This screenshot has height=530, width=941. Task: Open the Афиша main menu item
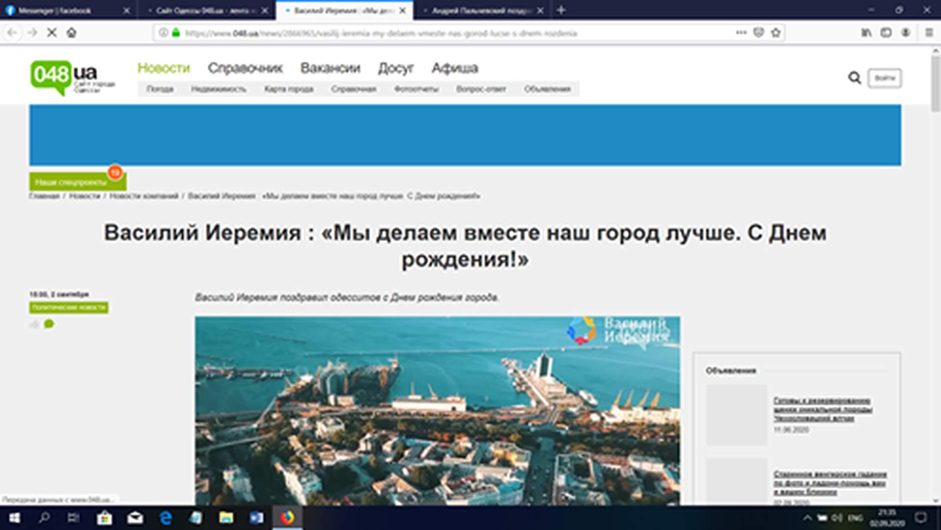click(x=454, y=68)
